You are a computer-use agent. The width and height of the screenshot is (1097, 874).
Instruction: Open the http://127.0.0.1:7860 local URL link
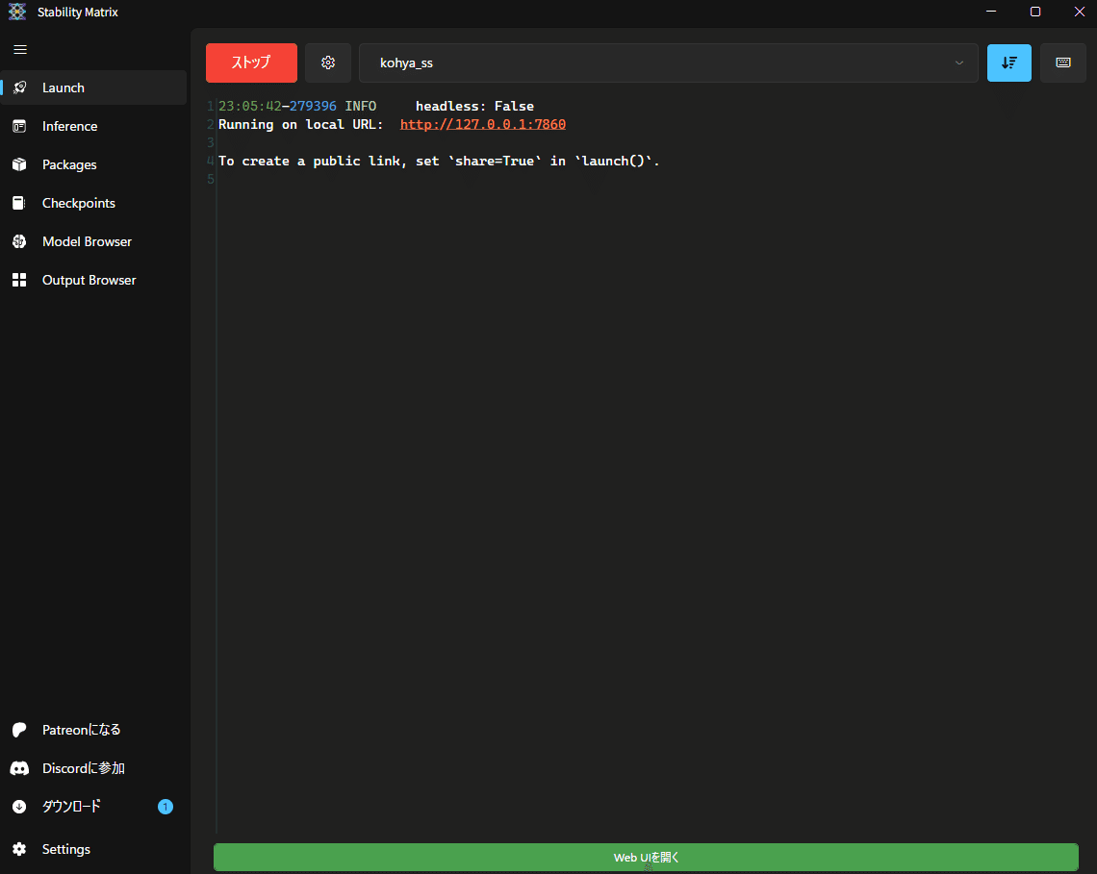(483, 124)
